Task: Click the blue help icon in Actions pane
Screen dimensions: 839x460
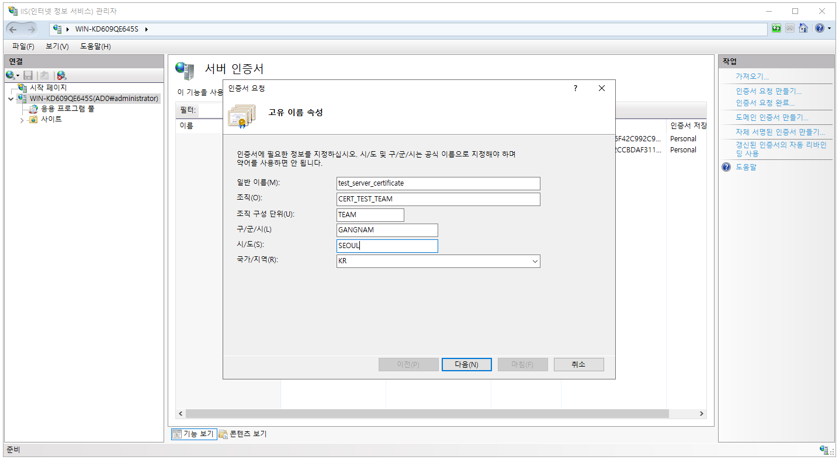Action: 726,167
